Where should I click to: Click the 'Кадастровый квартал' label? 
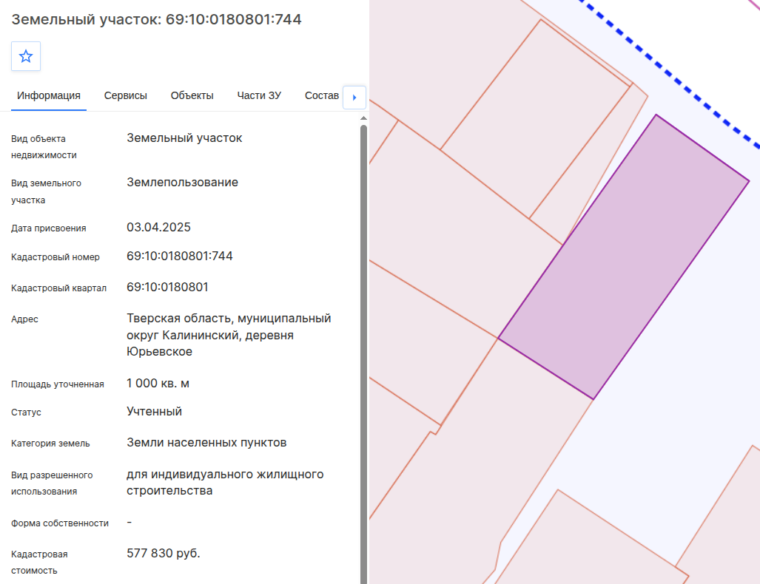coord(58,288)
